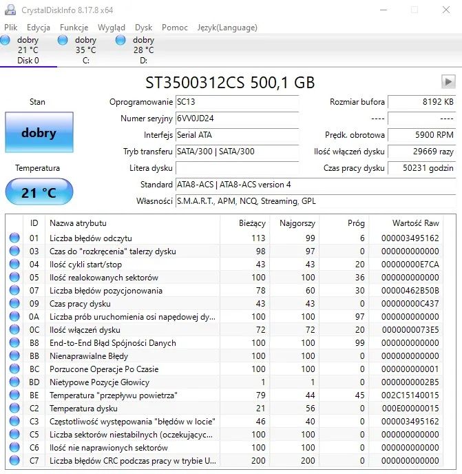Click the serial number field 6VV0JD24
Viewport: 462px width, 474px height.
(x=237, y=118)
